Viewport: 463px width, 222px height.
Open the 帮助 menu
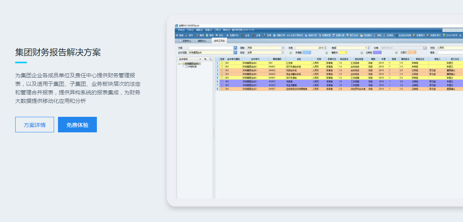tap(226, 30)
